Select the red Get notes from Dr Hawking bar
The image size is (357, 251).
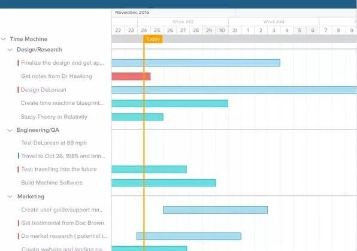click(x=131, y=77)
